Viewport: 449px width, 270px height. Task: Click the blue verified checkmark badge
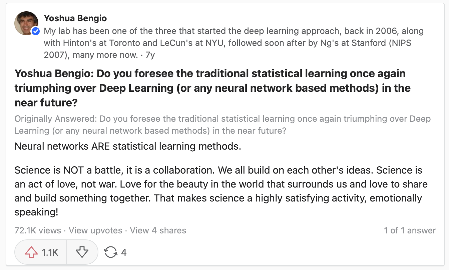coord(35,32)
